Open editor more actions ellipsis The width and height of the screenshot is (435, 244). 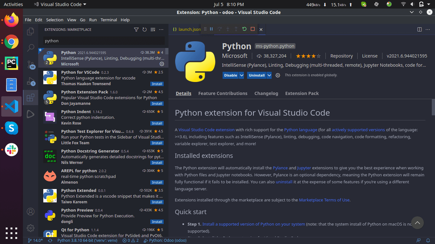[x=428, y=29]
